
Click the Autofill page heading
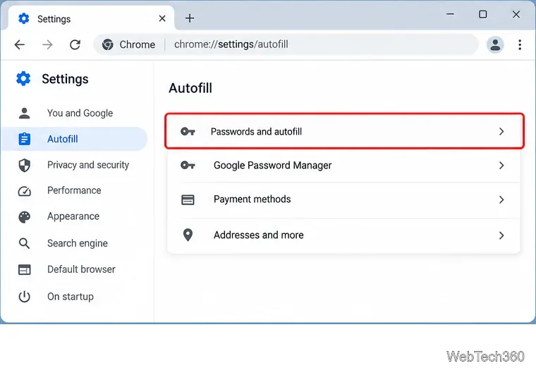[x=190, y=88]
